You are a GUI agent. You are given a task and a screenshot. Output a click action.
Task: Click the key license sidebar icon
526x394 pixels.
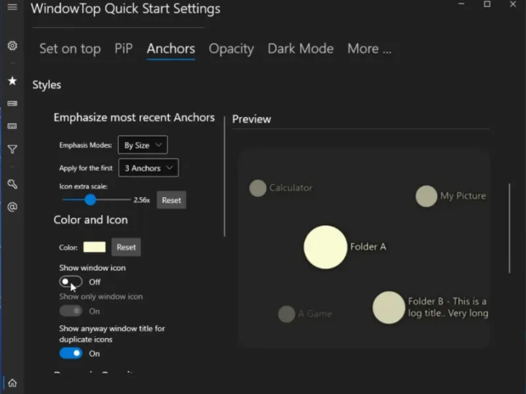[12, 184]
